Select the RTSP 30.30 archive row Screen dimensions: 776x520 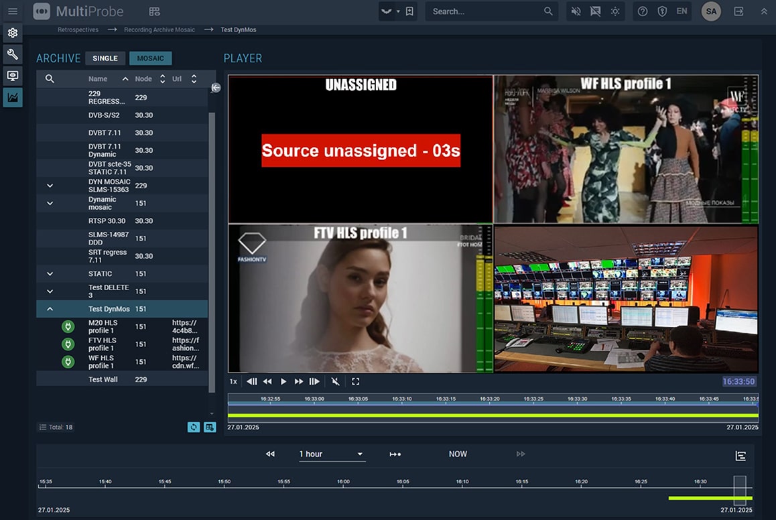point(122,220)
